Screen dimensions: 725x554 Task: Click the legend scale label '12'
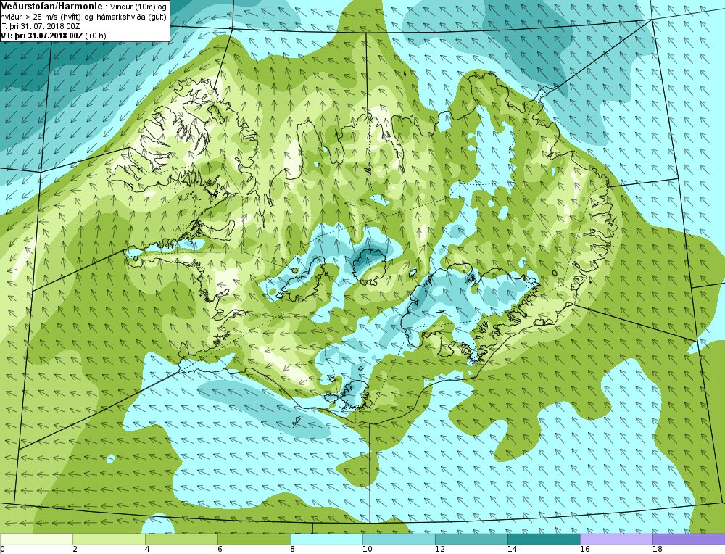coord(440,550)
